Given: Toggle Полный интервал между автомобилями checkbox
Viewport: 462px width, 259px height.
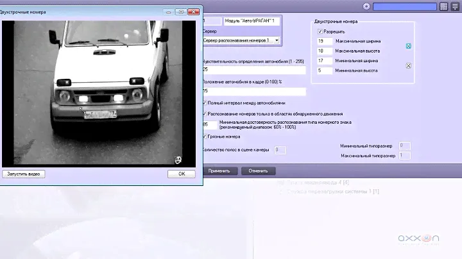Looking at the screenshot, I should [204, 103].
